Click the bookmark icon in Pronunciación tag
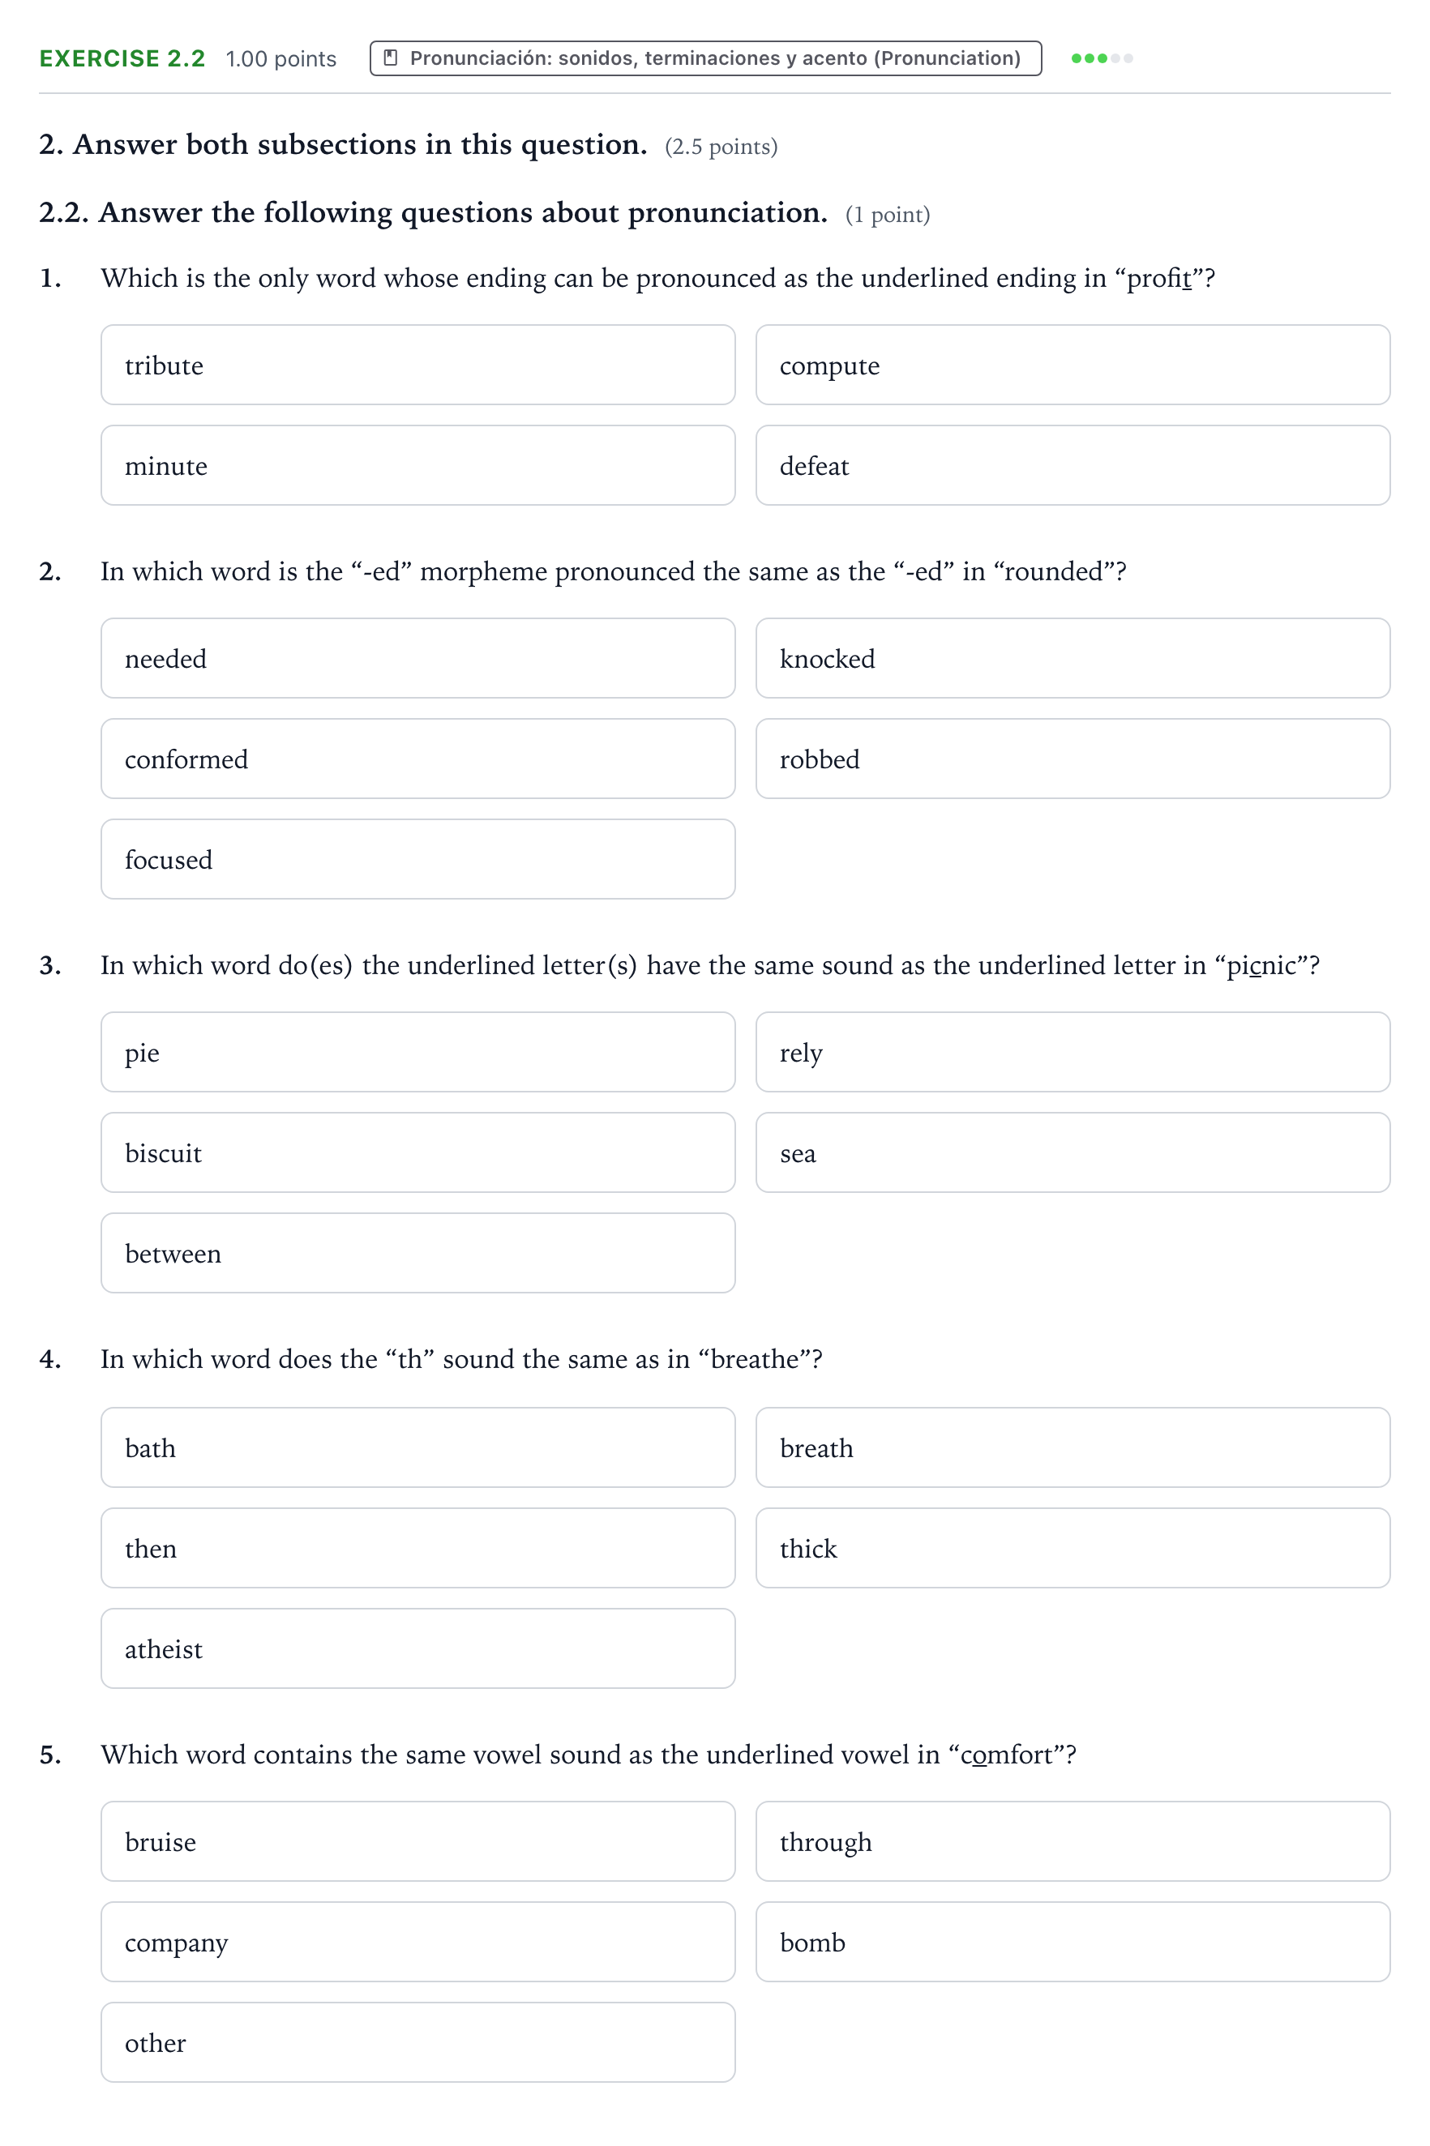This screenshot has height=2146, width=1430. [391, 58]
